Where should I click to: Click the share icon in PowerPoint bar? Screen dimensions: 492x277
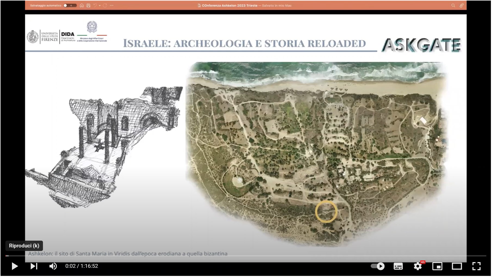(x=462, y=5)
